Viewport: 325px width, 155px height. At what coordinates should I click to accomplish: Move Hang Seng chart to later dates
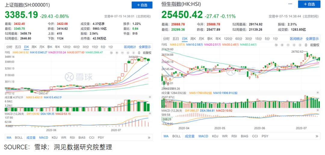click(300, 45)
